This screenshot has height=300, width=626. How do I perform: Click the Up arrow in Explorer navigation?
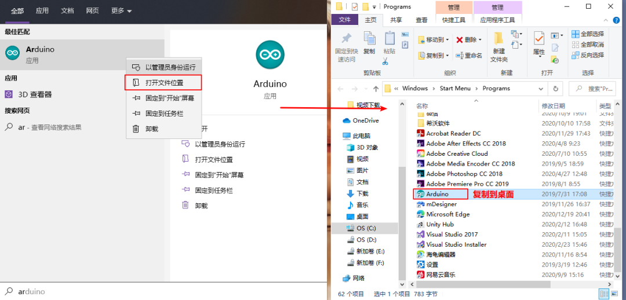pos(375,89)
